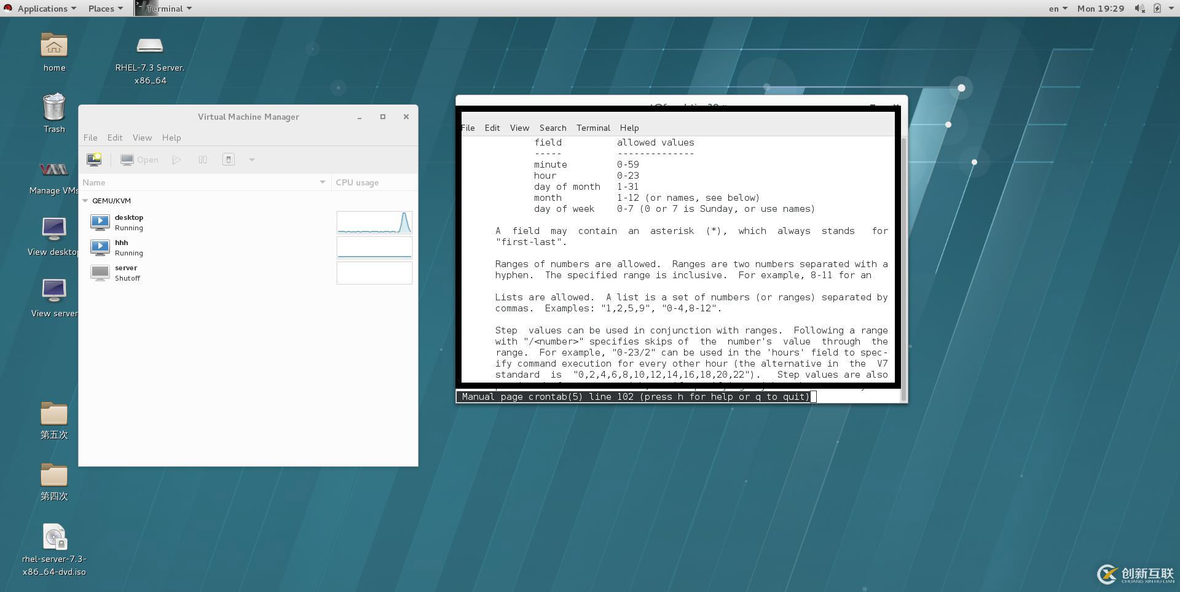Open Help menu in Virtual Machine Manager
This screenshot has width=1180, height=592.
click(x=171, y=138)
